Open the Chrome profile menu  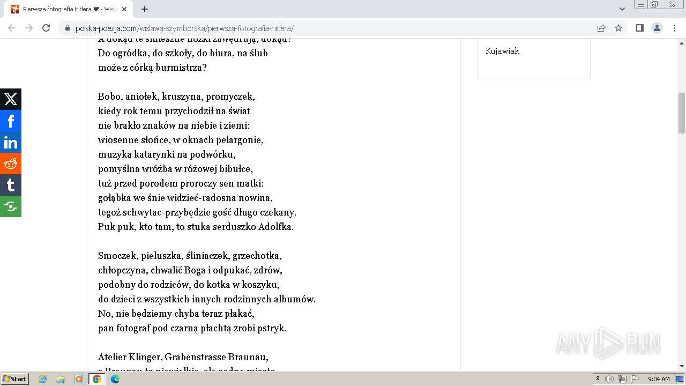tap(657, 28)
